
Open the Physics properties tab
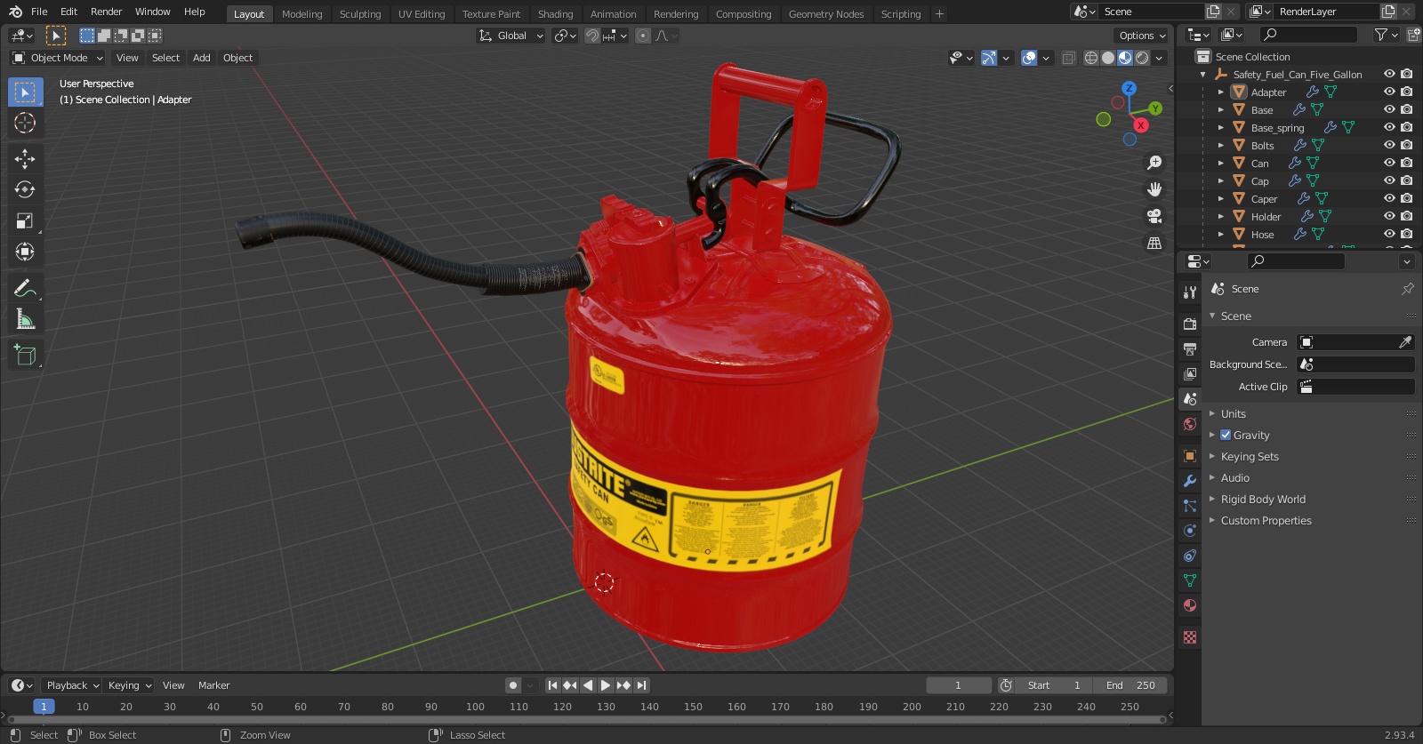pos(1190,531)
